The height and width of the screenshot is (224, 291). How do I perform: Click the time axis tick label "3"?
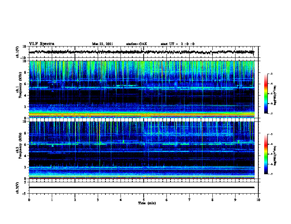click(x=98, y=200)
